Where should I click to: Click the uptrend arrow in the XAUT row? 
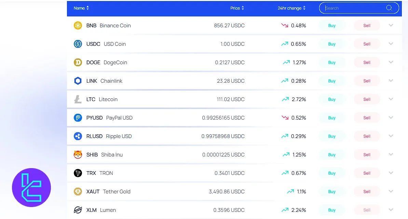pyautogui.click(x=290, y=191)
